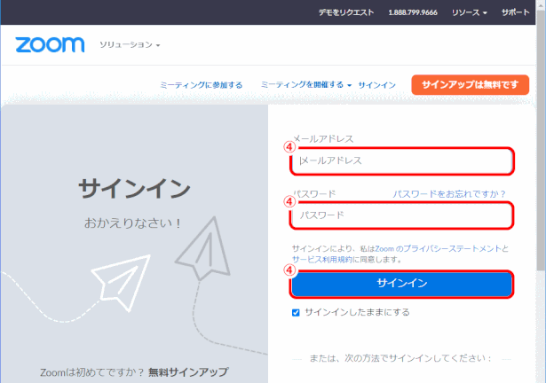The height and width of the screenshot is (383, 546).
Task: Expand the リソース dropdown
Action: pos(469,12)
